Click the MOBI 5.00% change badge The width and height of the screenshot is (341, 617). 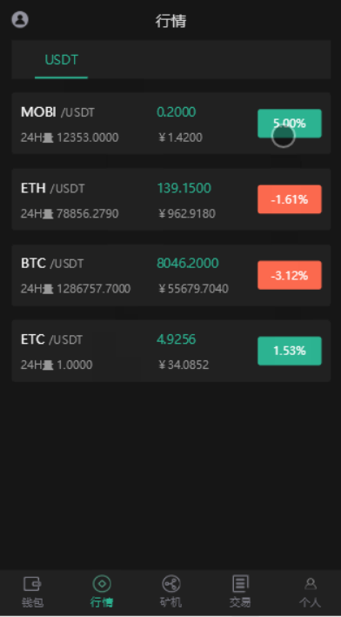290,124
